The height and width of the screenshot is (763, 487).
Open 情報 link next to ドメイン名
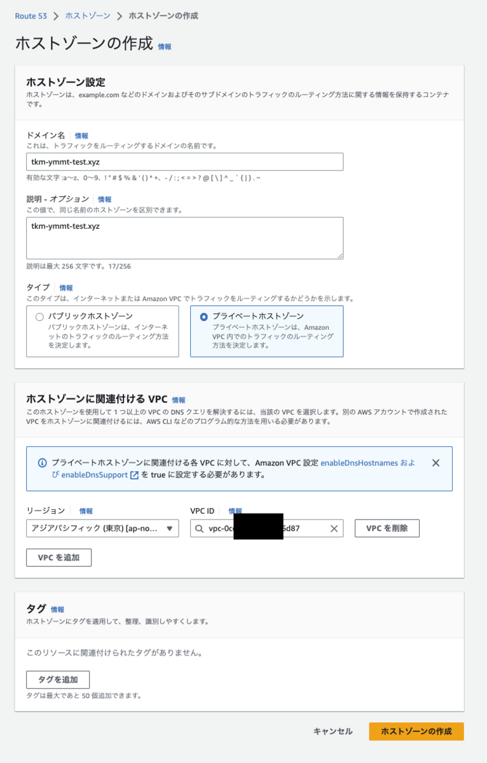(x=81, y=135)
